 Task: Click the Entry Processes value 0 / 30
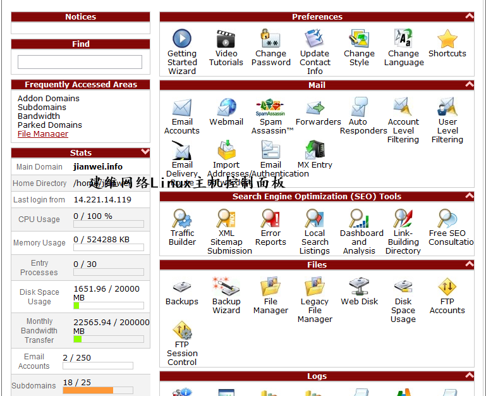click(x=85, y=264)
